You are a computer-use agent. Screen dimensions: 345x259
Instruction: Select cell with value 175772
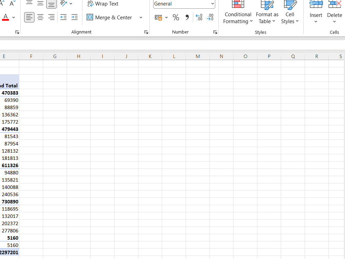tap(9, 122)
